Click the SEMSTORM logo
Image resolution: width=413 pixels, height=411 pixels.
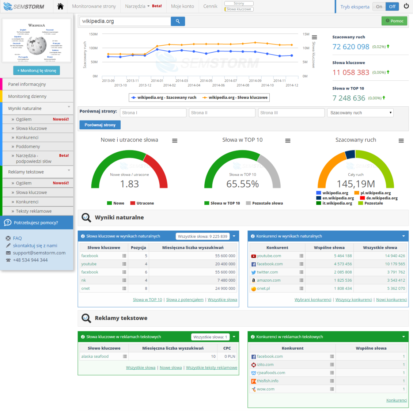click(24, 6)
